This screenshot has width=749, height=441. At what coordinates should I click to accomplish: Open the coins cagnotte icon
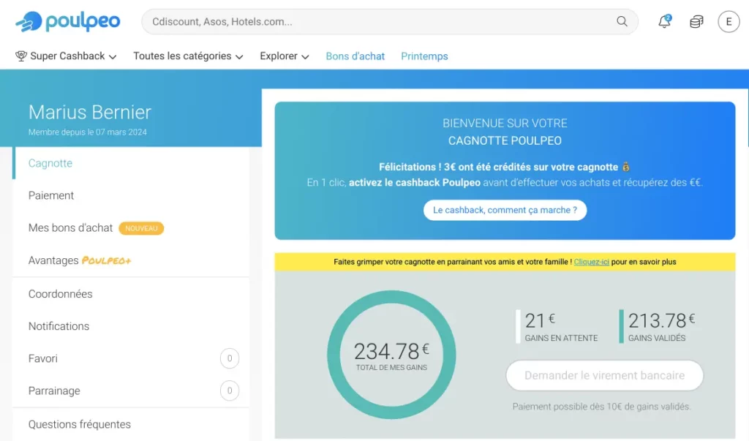pyautogui.click(x=696, y=22)
